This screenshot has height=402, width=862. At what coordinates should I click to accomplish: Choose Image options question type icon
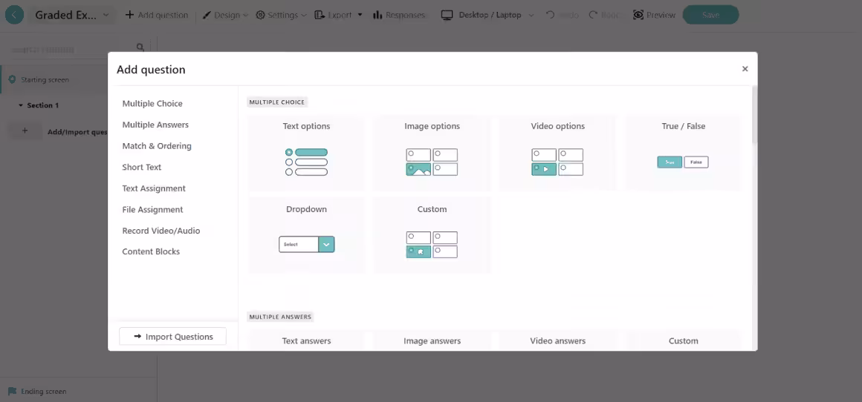tap(432, 162)
